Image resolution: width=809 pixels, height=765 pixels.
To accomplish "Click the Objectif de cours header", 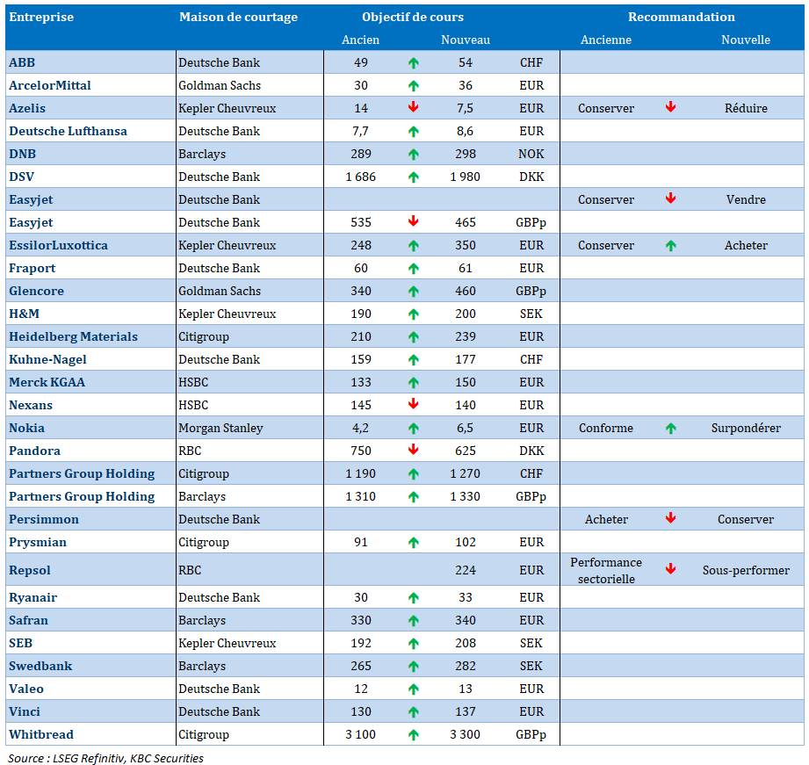I will (413, 17).
